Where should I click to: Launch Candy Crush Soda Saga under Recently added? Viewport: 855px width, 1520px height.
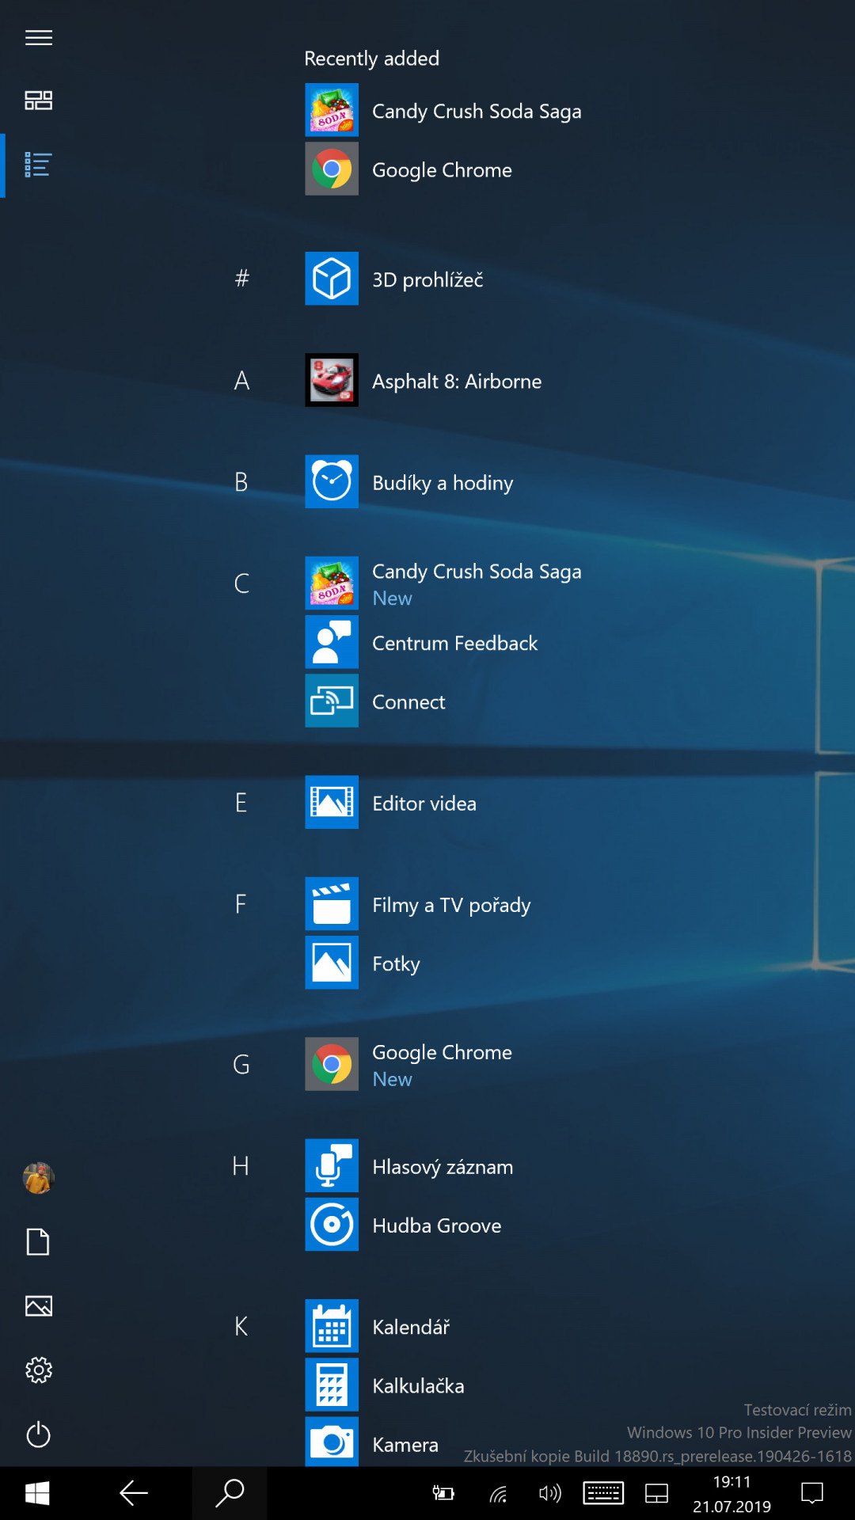(443, 111)
